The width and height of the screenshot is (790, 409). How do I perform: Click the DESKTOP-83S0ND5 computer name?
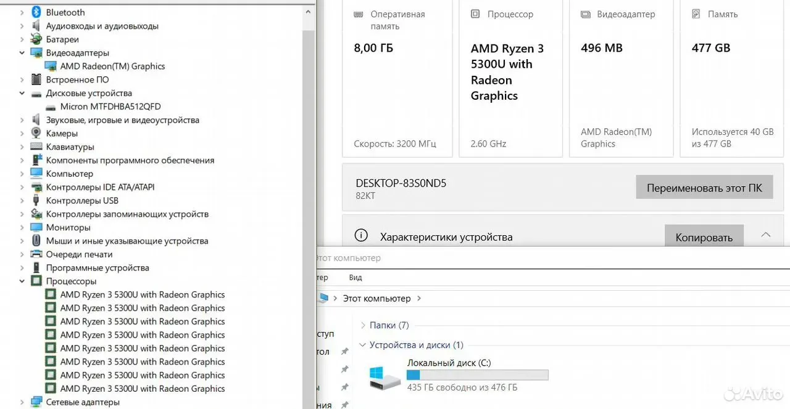(401, 184)
